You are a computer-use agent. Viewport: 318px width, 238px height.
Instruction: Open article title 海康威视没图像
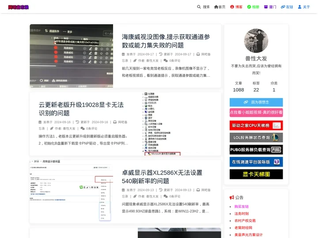(166, 41)
